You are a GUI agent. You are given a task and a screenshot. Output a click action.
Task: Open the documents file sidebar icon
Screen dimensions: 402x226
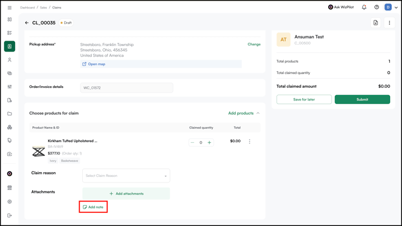pyautogui.click(x=10, y=100)
